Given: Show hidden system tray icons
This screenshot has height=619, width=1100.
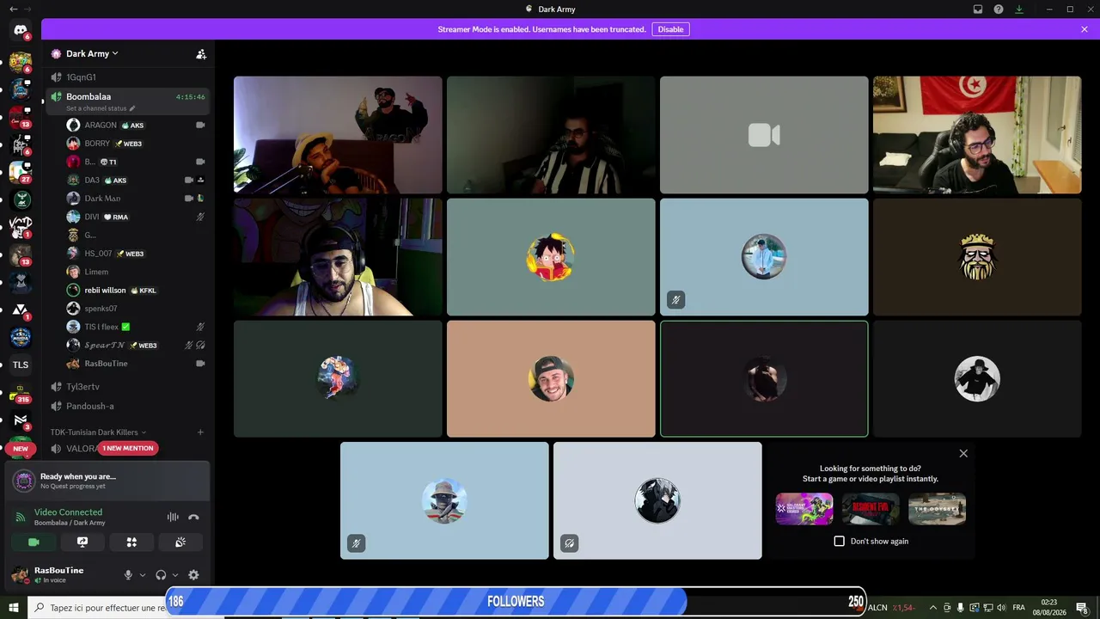Looking at the screenshot, I should 932,608.
